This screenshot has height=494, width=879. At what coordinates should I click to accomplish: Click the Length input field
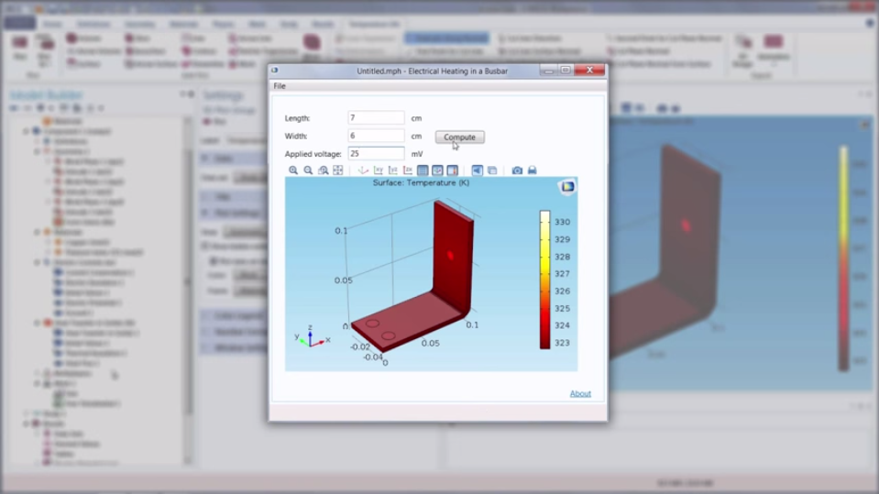(x=376, y=118)
